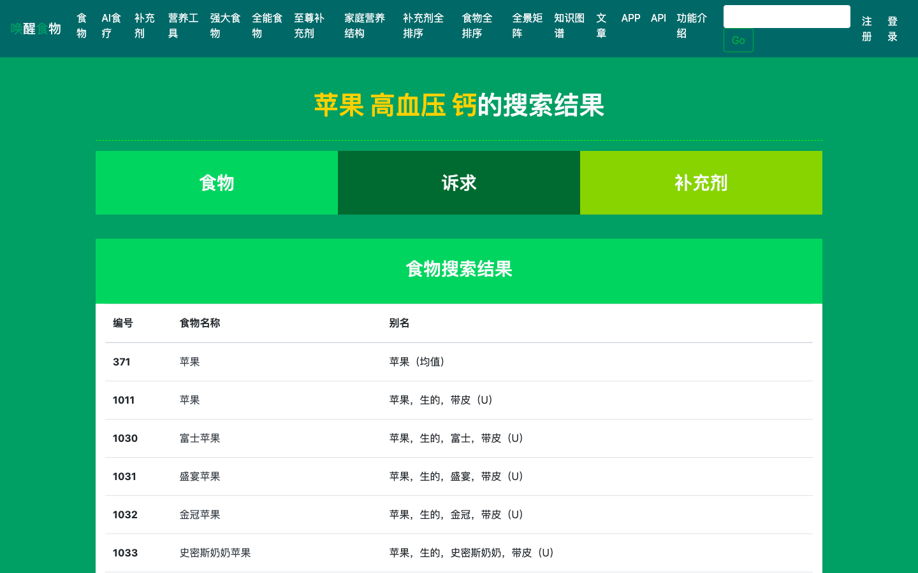918x573 pixels.
Task: Open the AI食疗 navigation link
Action: (x=111, y=26)
